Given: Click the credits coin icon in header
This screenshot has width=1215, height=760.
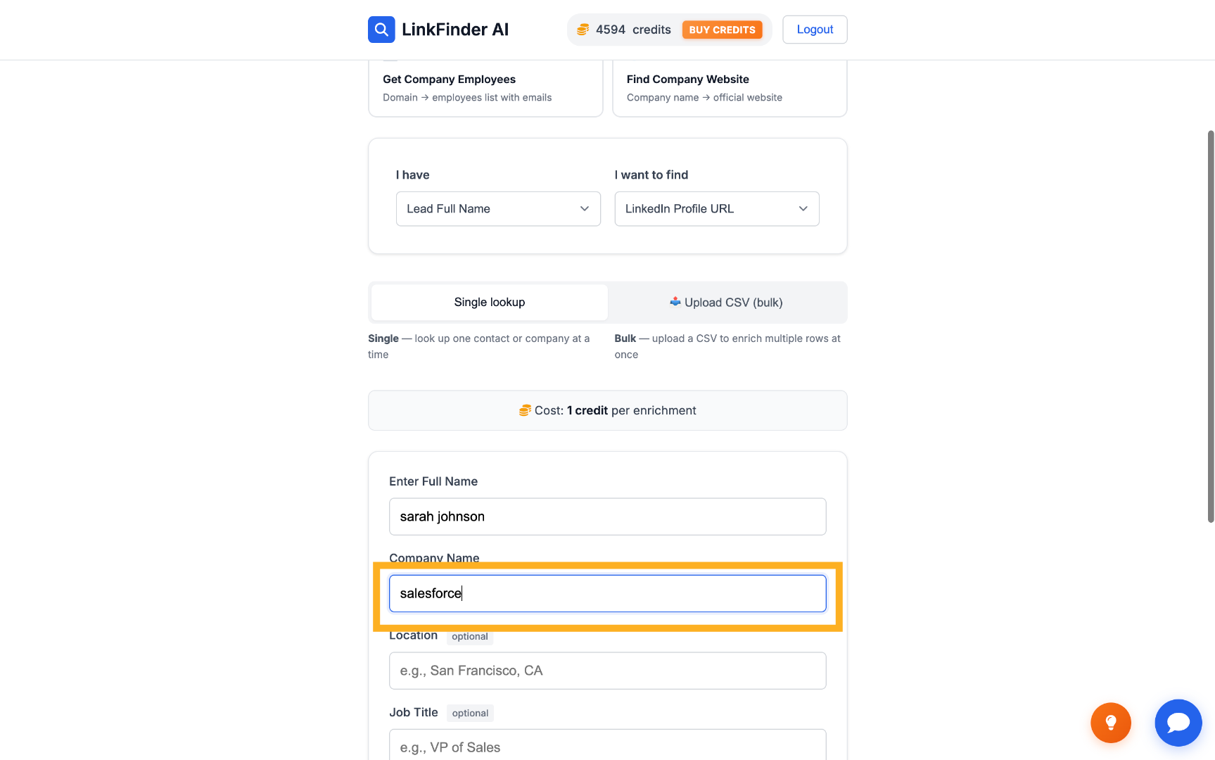Looking at the screenshot, I should click(583, 30).
